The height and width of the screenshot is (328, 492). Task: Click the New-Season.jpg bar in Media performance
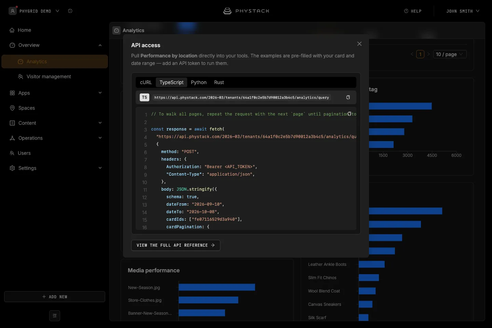click(217, 287)
